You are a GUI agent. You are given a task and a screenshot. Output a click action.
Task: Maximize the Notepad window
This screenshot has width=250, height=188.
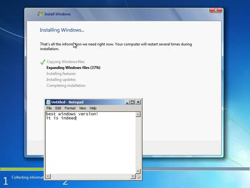(x=132, y=102)
